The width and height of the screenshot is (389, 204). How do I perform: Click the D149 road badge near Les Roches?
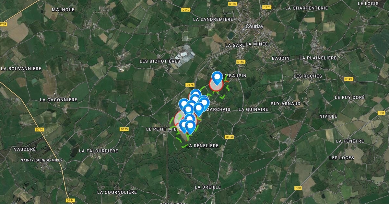tap(349, 79)
